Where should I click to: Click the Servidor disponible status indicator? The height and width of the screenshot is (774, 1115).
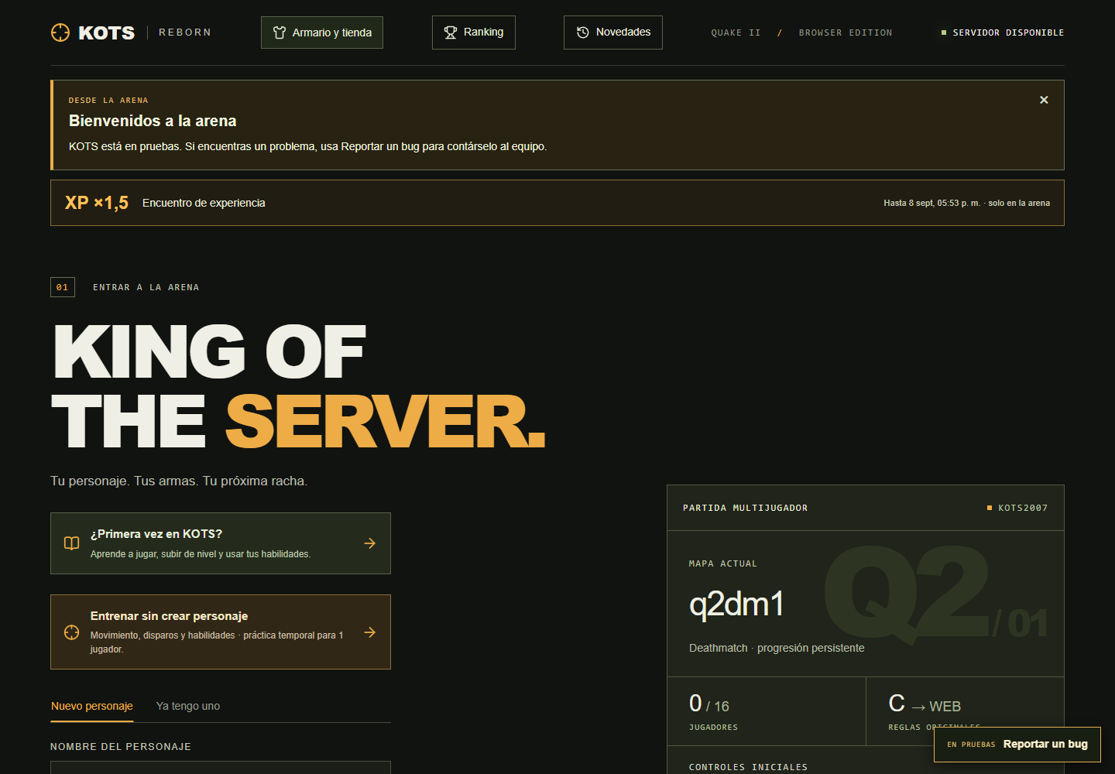pyautogui.click(x=1003, y=33)
